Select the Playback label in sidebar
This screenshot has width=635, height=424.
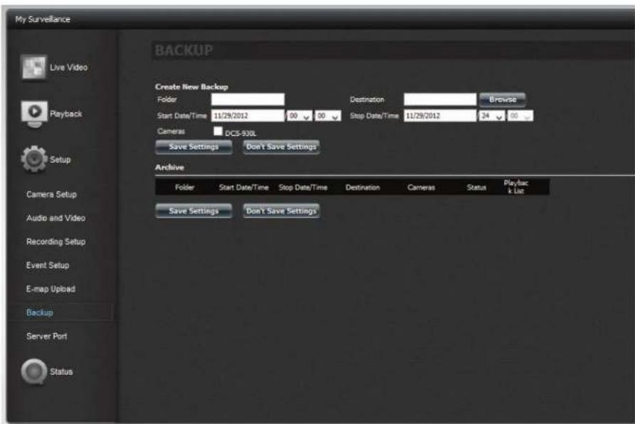[x=65, y=114]
